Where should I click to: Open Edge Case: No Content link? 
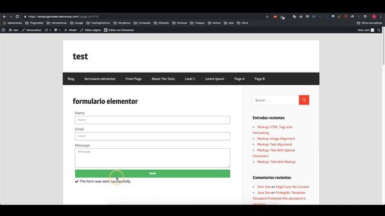(292, 187)
